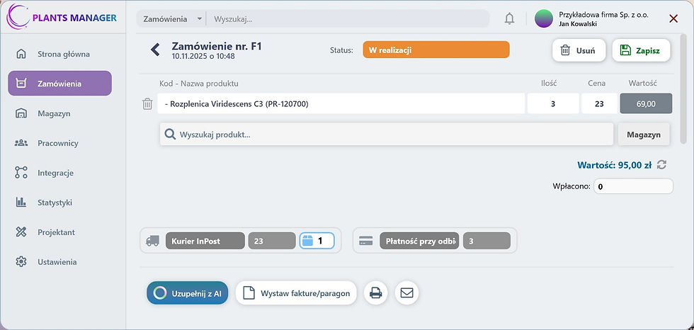
Task: Focus the top Wyszukaj search field
Action: [348, 19]
